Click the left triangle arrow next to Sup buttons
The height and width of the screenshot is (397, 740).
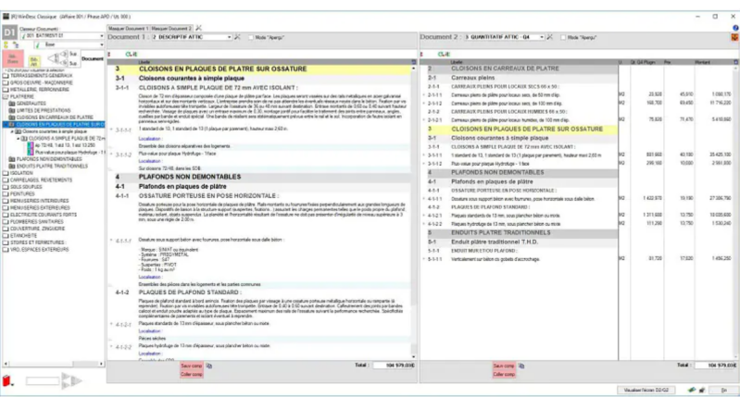(53, 58)
